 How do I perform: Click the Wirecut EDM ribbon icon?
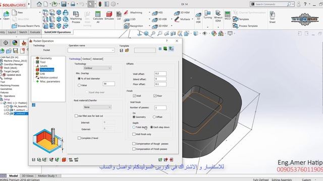click(218, 16)
